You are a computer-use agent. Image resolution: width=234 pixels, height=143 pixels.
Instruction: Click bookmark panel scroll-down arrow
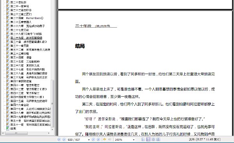52,129
